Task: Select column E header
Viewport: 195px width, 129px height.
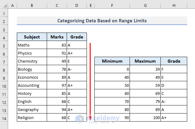Action: pos(91,6)
